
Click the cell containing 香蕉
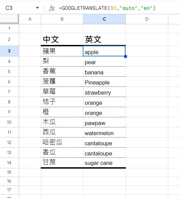[x=62, y=72]
